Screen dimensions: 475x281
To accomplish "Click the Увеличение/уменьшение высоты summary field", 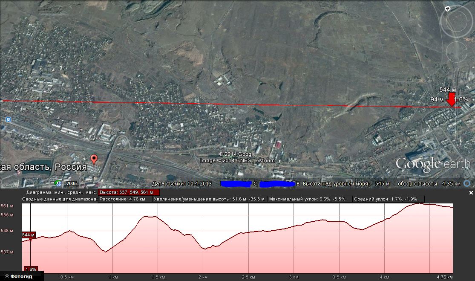I will click(x=209, y=199).
